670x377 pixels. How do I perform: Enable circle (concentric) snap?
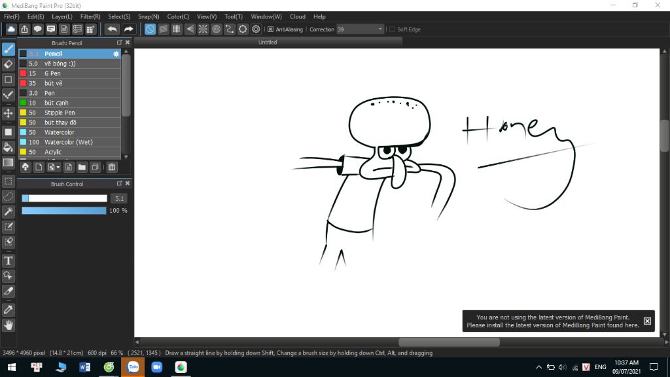216,29
